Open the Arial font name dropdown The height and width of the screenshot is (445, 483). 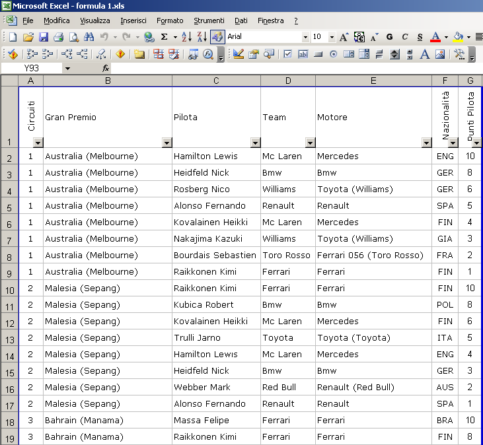click(305, 37)
